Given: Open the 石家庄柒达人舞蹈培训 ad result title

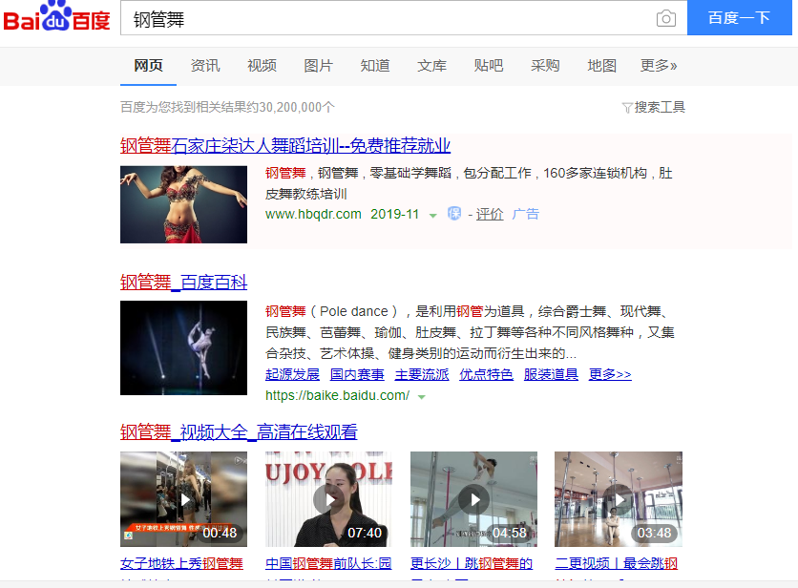Looking at the screenshot, I should (x=285, y=146).
